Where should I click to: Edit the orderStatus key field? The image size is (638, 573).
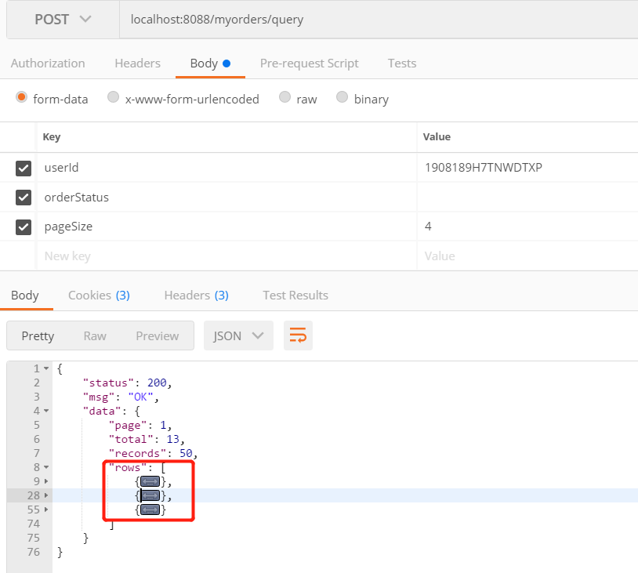coord(227,198)
